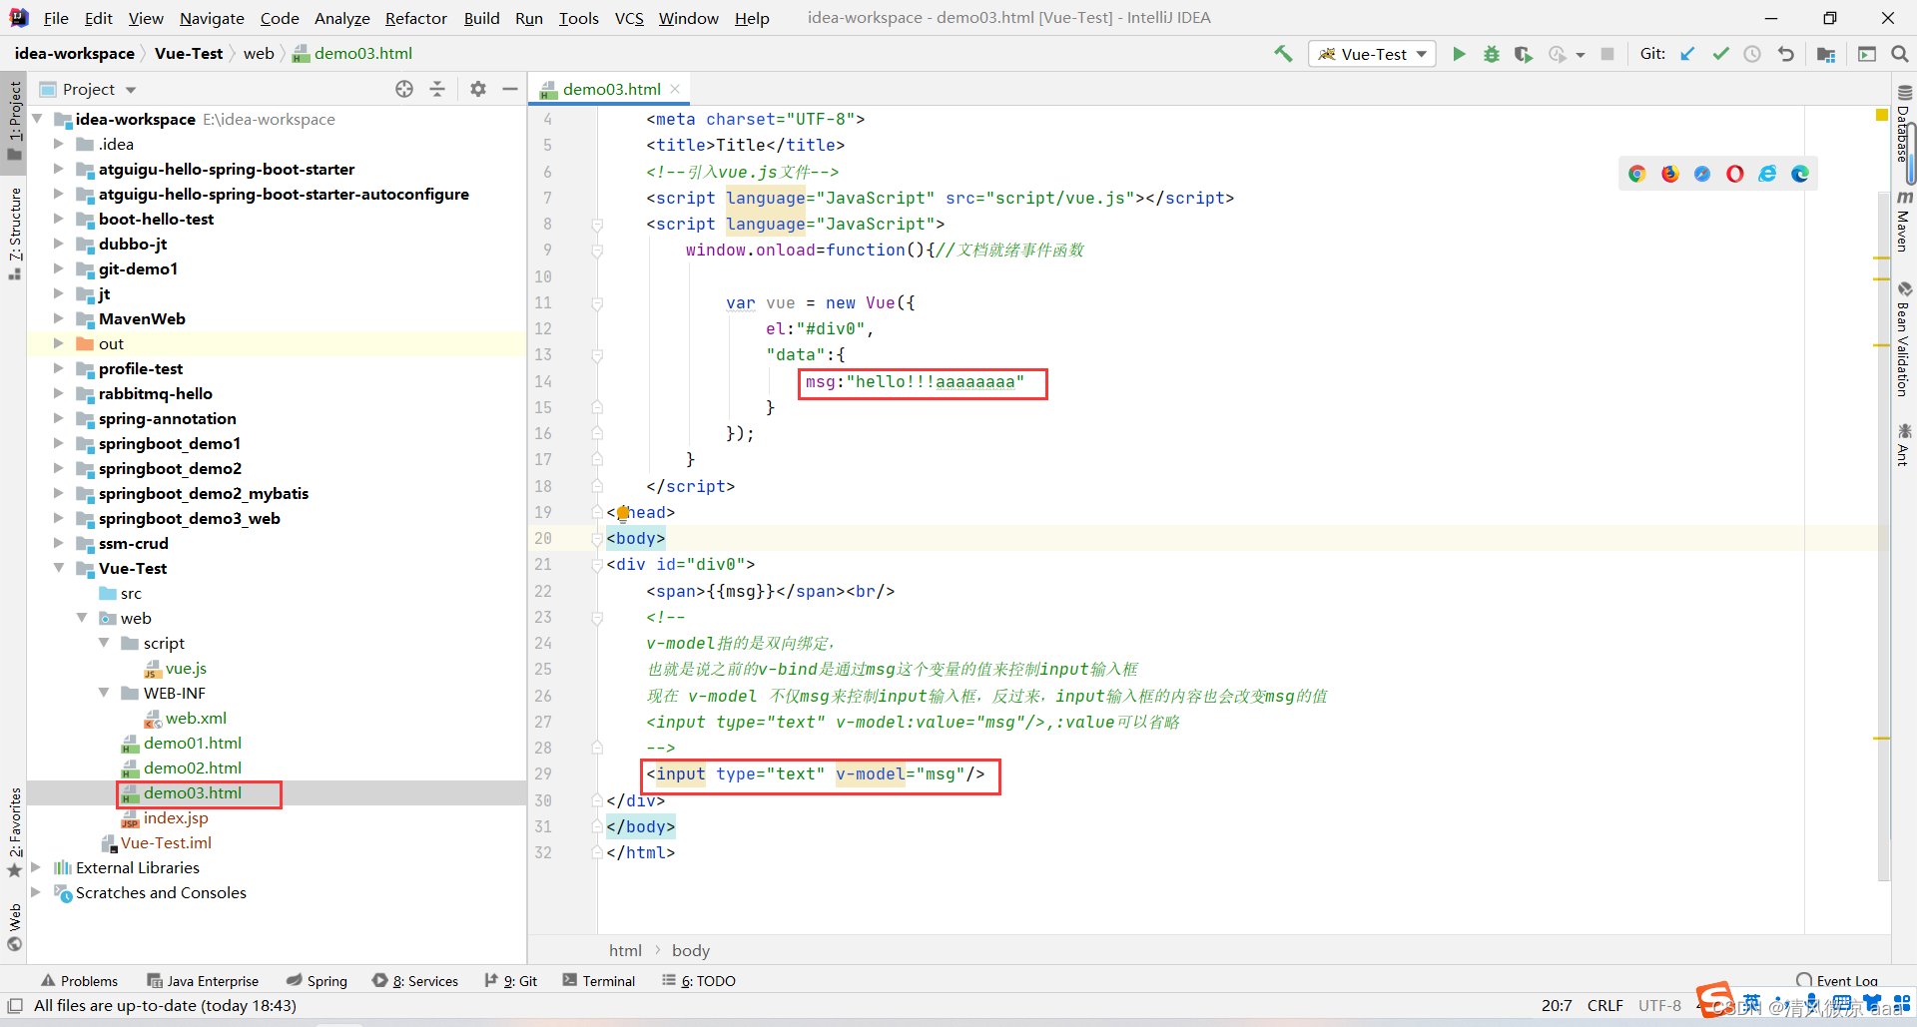Open page in Edge browser
Screen dimensions: 1917x1027
1800,174
